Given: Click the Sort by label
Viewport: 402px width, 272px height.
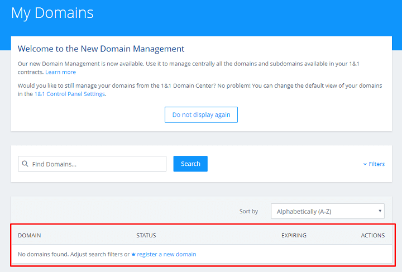Looking at the screenshot, I should click(x=248, y=212).
